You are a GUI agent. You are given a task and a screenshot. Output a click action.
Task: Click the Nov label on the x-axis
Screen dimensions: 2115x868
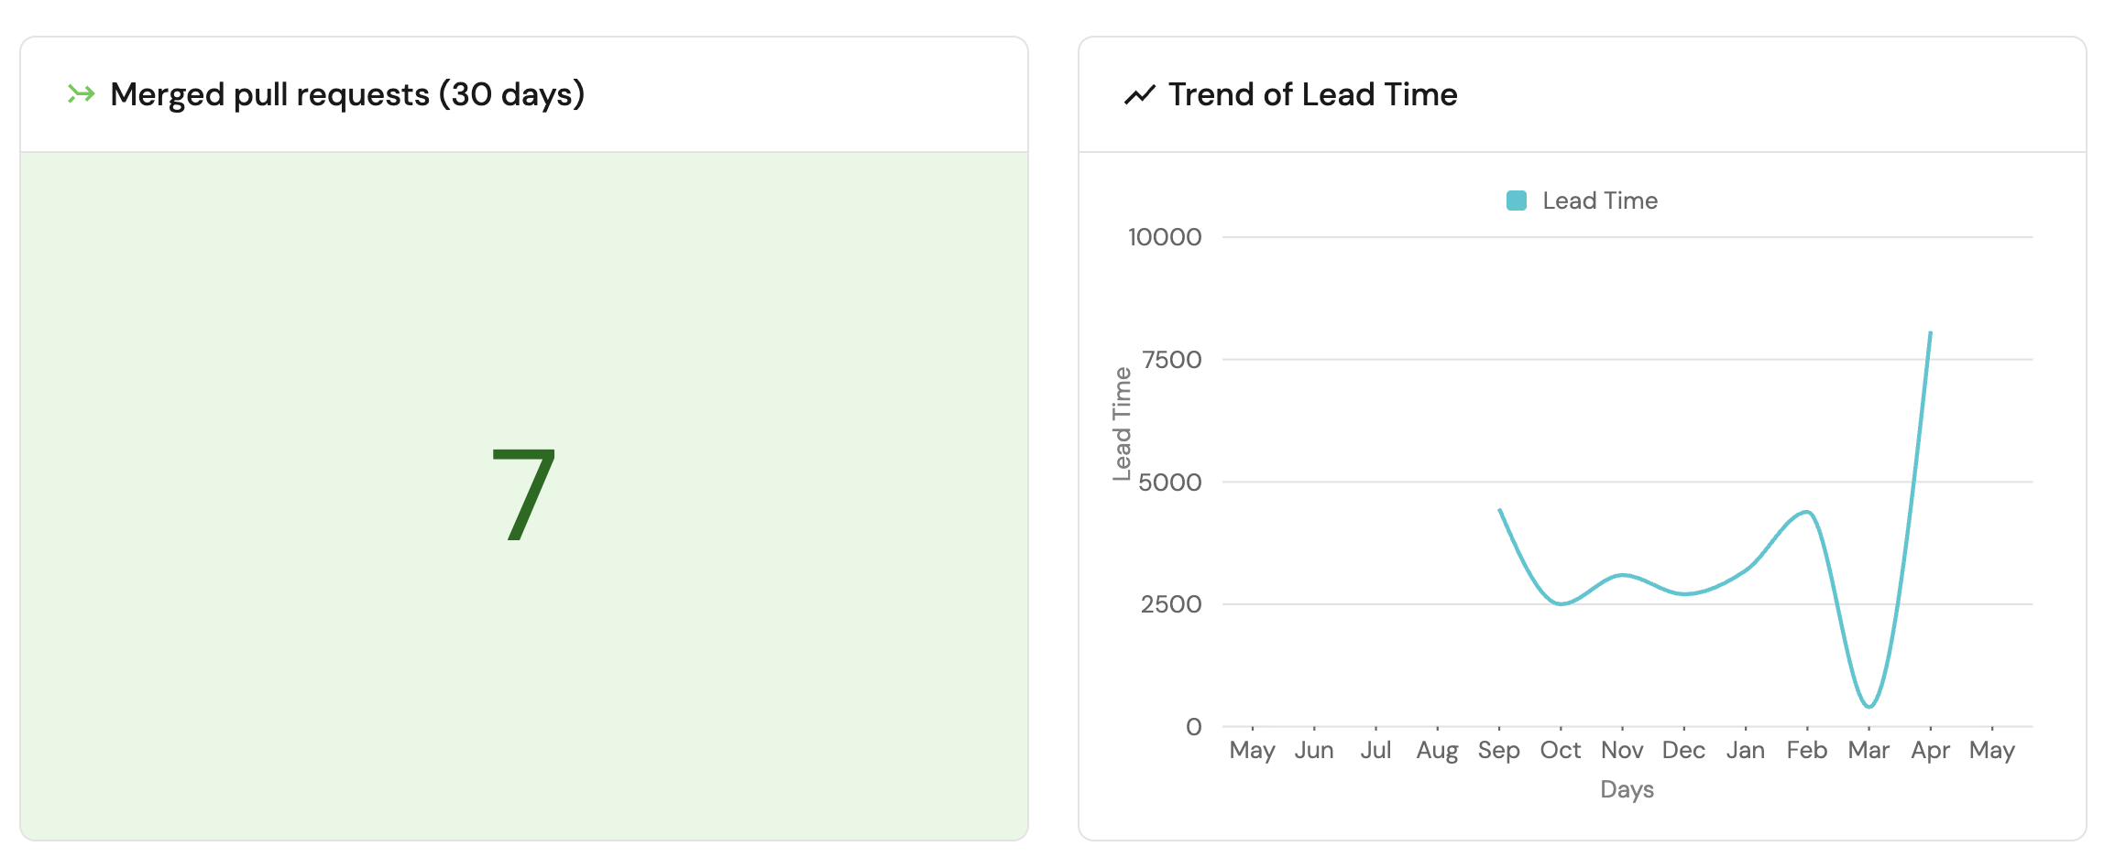[x=1621, y=751]
